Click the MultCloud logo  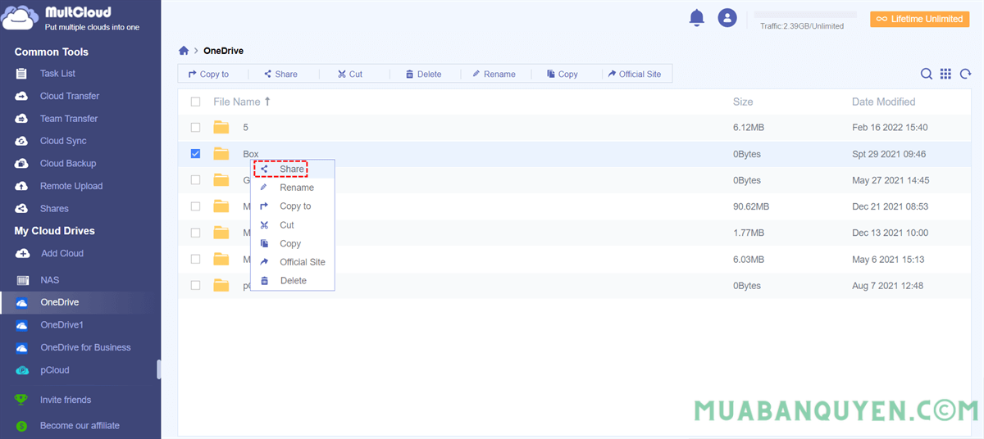(x=71, y=18)
